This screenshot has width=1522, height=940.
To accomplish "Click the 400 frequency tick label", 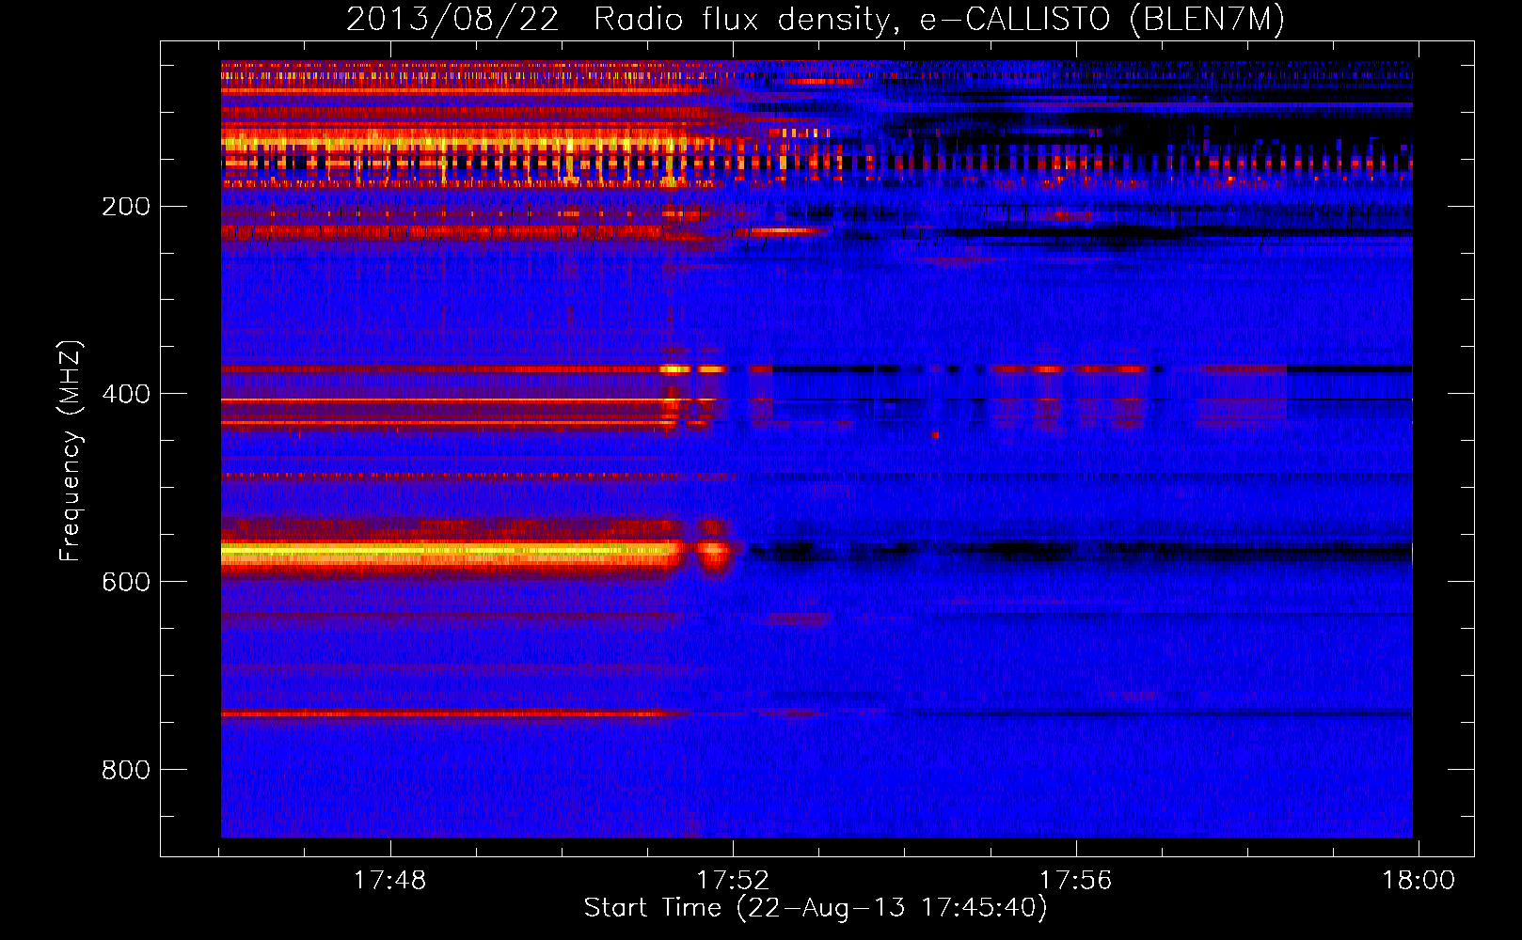I will [x=126, y=394].
